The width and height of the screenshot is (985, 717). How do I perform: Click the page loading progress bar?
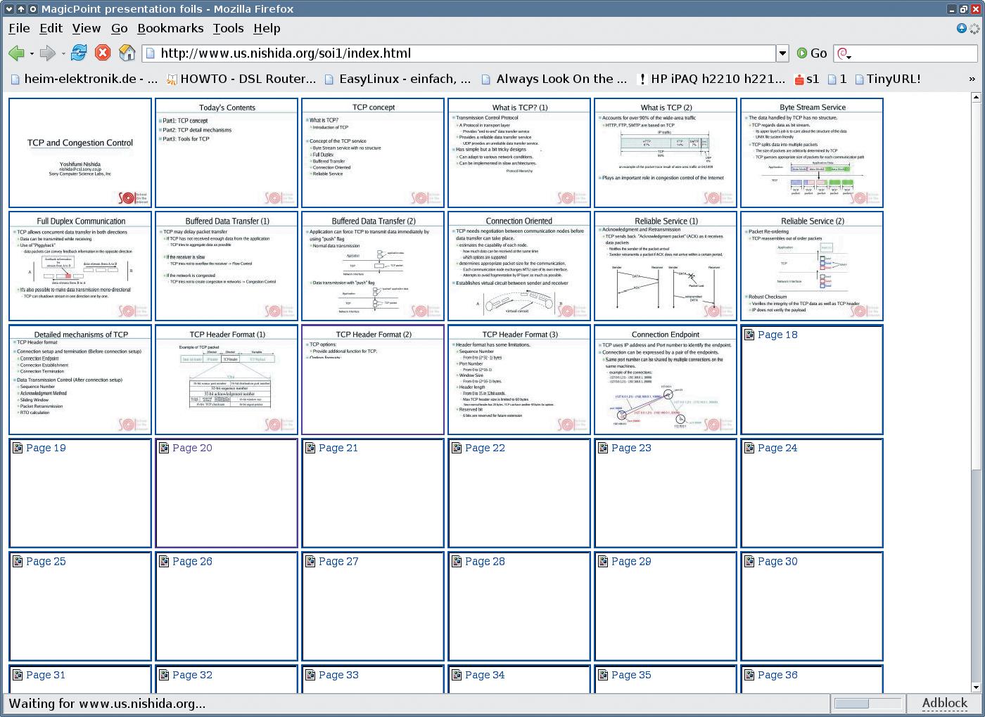867,704
